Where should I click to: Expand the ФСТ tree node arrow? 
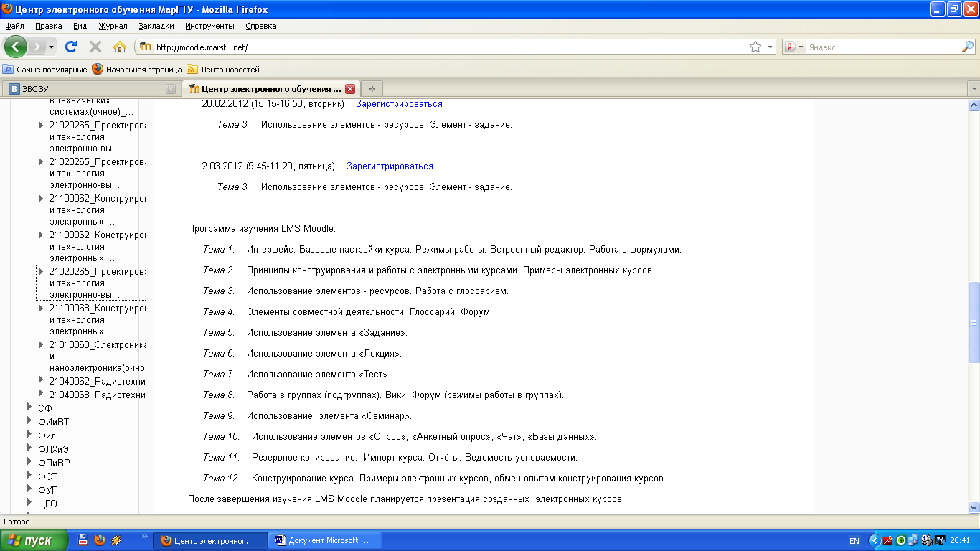click(29, 476)
